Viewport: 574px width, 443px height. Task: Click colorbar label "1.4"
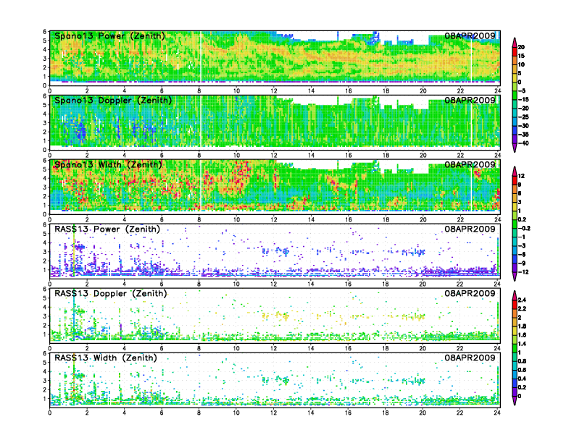click(522, 344)
